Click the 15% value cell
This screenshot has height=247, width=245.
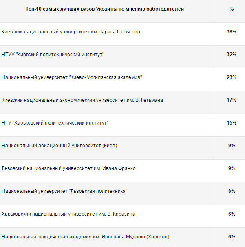[x=232, y=123]
